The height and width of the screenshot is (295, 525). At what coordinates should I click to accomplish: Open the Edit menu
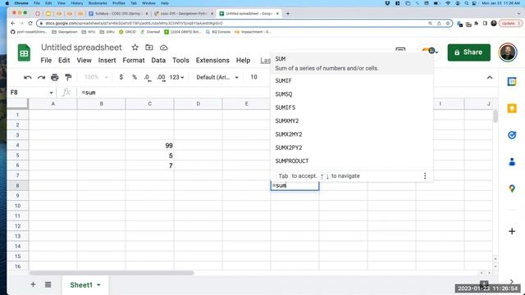point(64,61)
